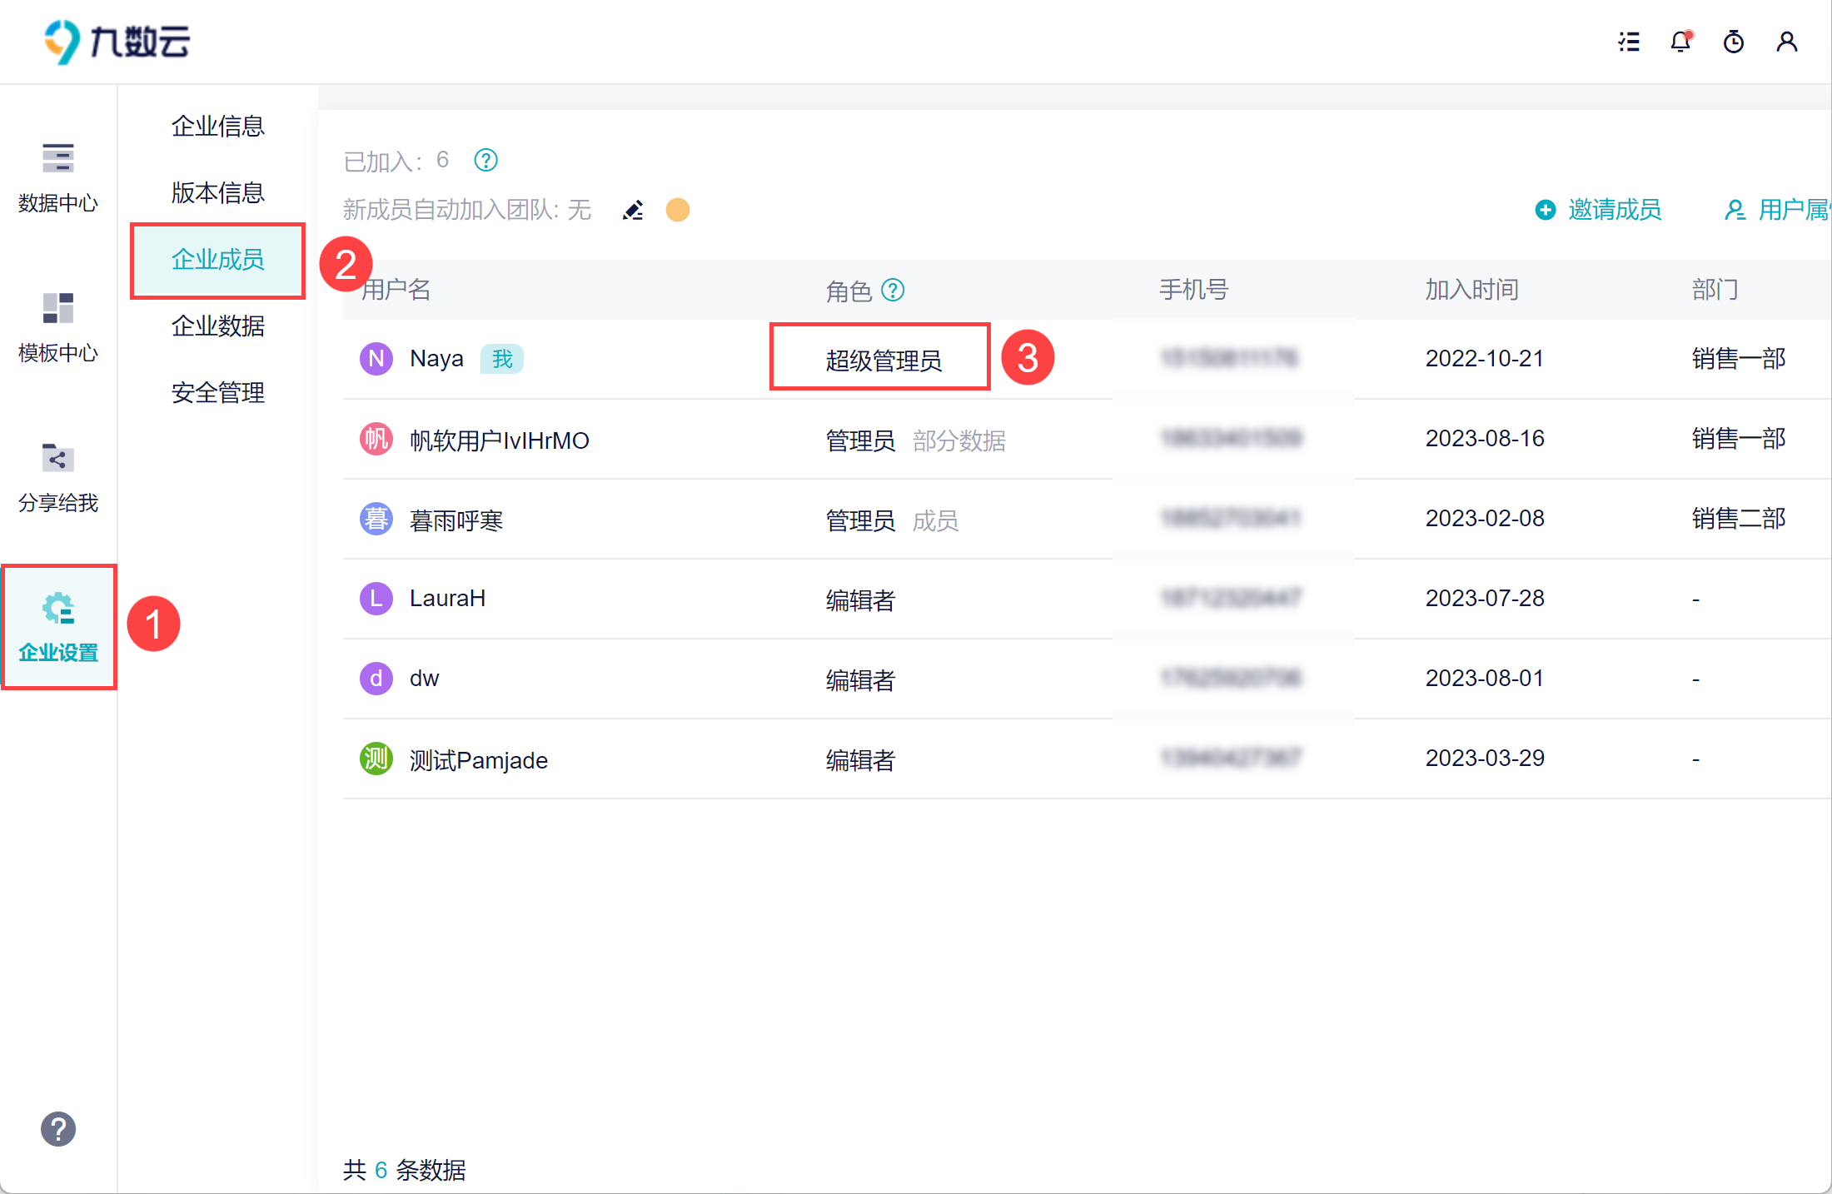Go to 数据中心 in sidebar
The height and width of the screenshot is (1194, 1832).
click(58, 177)
